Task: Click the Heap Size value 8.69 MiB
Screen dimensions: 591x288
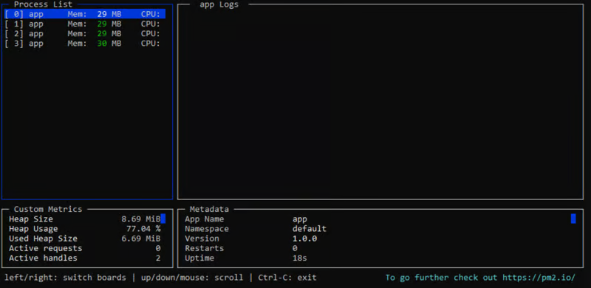Action: (x=140, y=219)
